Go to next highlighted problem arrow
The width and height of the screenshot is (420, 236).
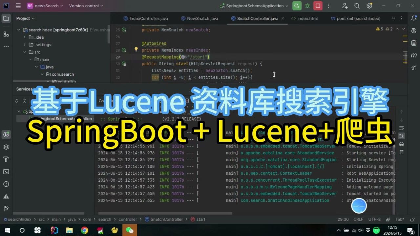(x=404, y=29)
